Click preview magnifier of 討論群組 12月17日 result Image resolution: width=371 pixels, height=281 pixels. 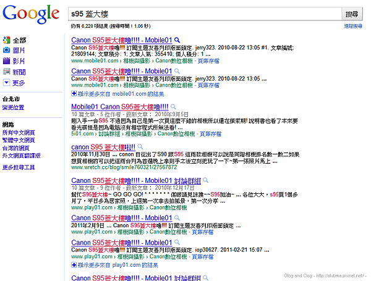coord(206,180)
